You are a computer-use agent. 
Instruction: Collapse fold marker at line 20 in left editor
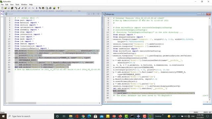(14, 62)
